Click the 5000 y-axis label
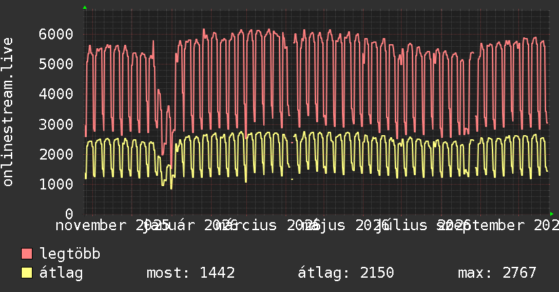The image size is (559, 292). [56, 65]
